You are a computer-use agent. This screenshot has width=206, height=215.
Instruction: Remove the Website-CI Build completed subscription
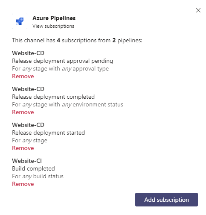point(23,184)
